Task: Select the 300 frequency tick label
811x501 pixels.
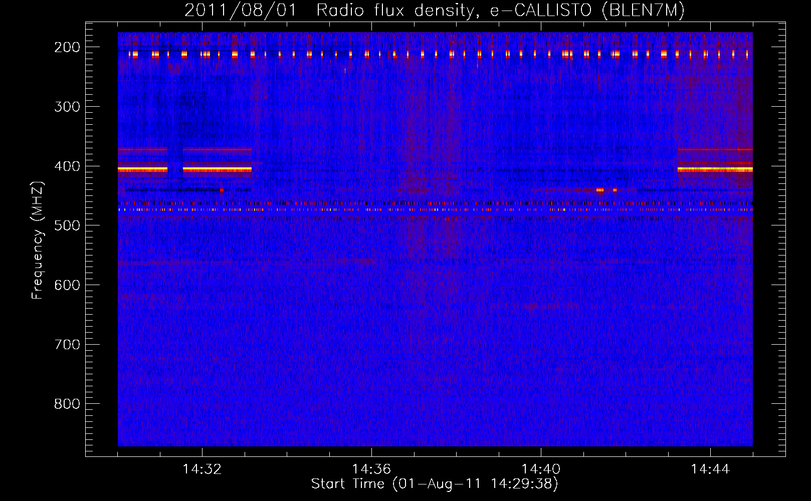Action: click(x=67, y=107)
